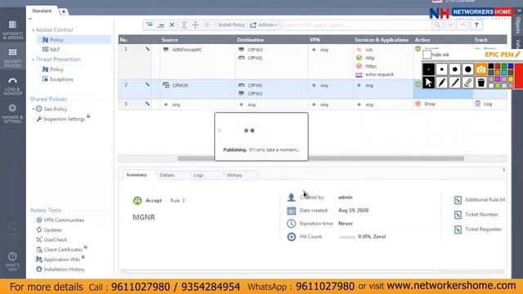Go to next search result arrow

(450, 25)
